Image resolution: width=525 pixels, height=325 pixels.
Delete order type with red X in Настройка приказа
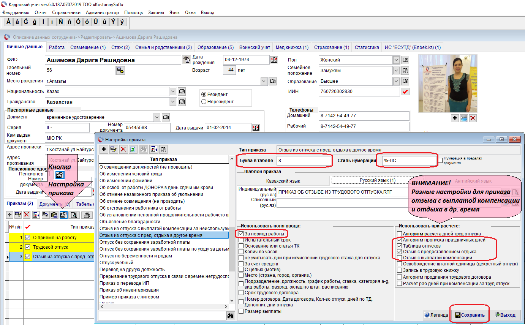pyautogui.click(x=123, y=149)
